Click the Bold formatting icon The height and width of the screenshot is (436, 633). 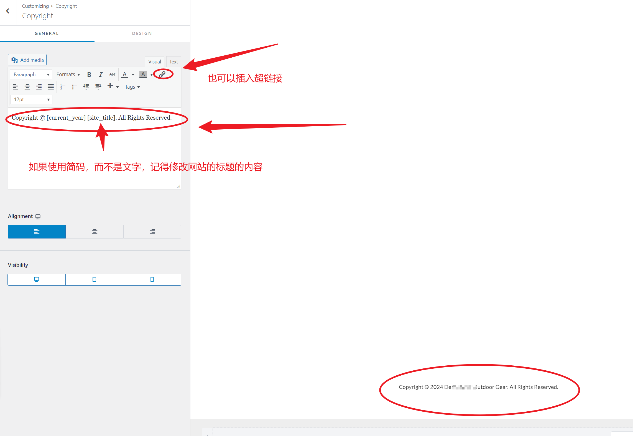[90, 74]
